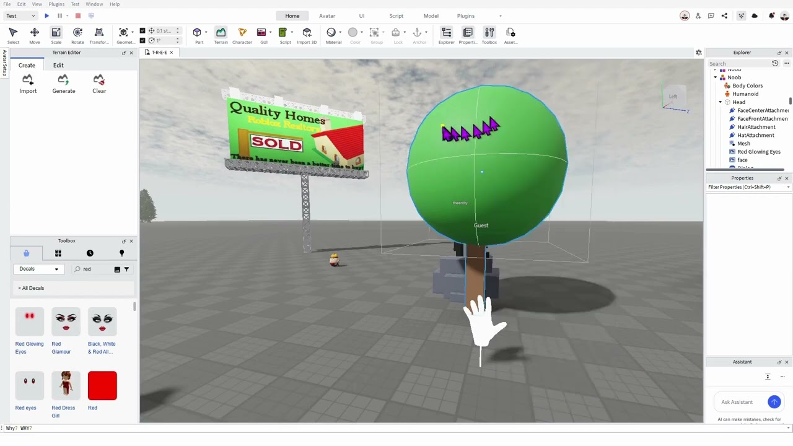Send the Assistant message
This screenshot has height=446, width=793.
(x=774, y=402)
